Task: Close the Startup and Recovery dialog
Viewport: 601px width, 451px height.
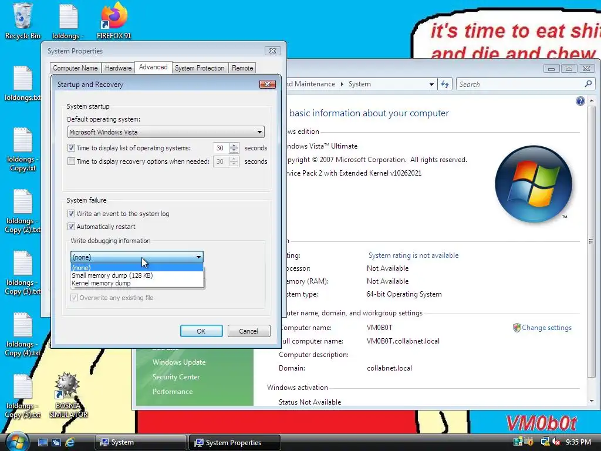Action: click(268, 85)
